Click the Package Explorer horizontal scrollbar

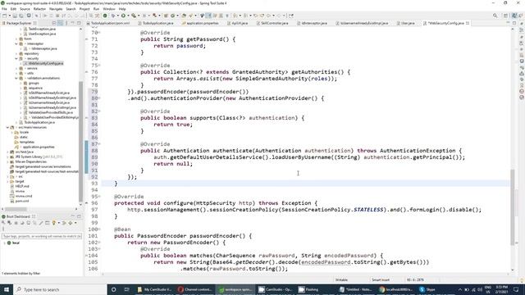click(16, 210)
